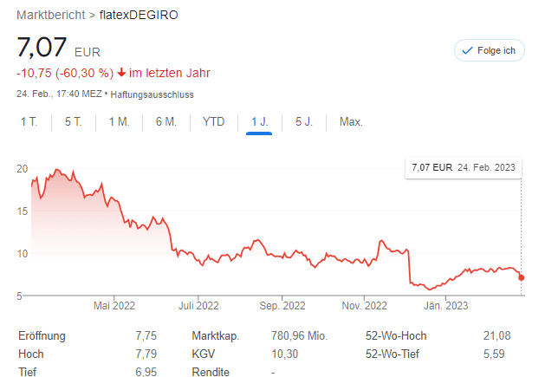This screenshot has width=545, height=377.
Task: Click the KGV value 10,30
Action: pyautogui.click(x=283, y=354)
